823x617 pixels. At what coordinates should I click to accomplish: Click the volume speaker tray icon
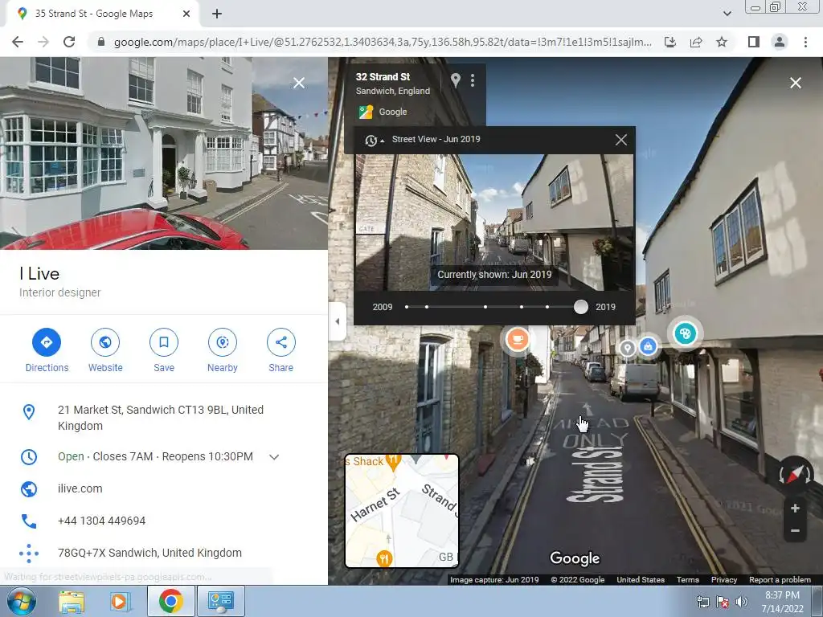[742, 602]
